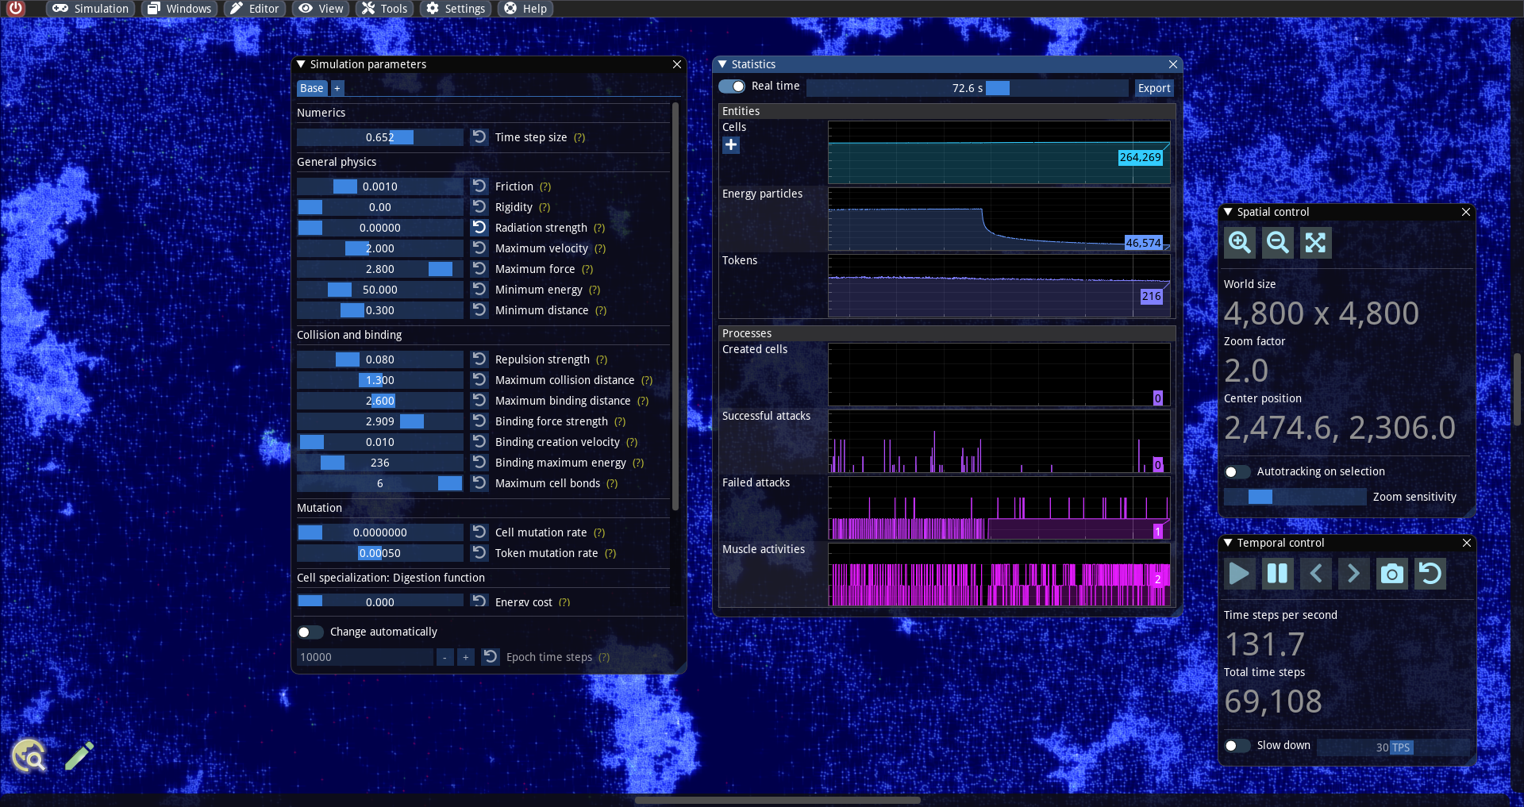Activate the green pencil edit mode icon
Image resolution: width=1524 pixels, height=807 pixels.
pos(79,756)
